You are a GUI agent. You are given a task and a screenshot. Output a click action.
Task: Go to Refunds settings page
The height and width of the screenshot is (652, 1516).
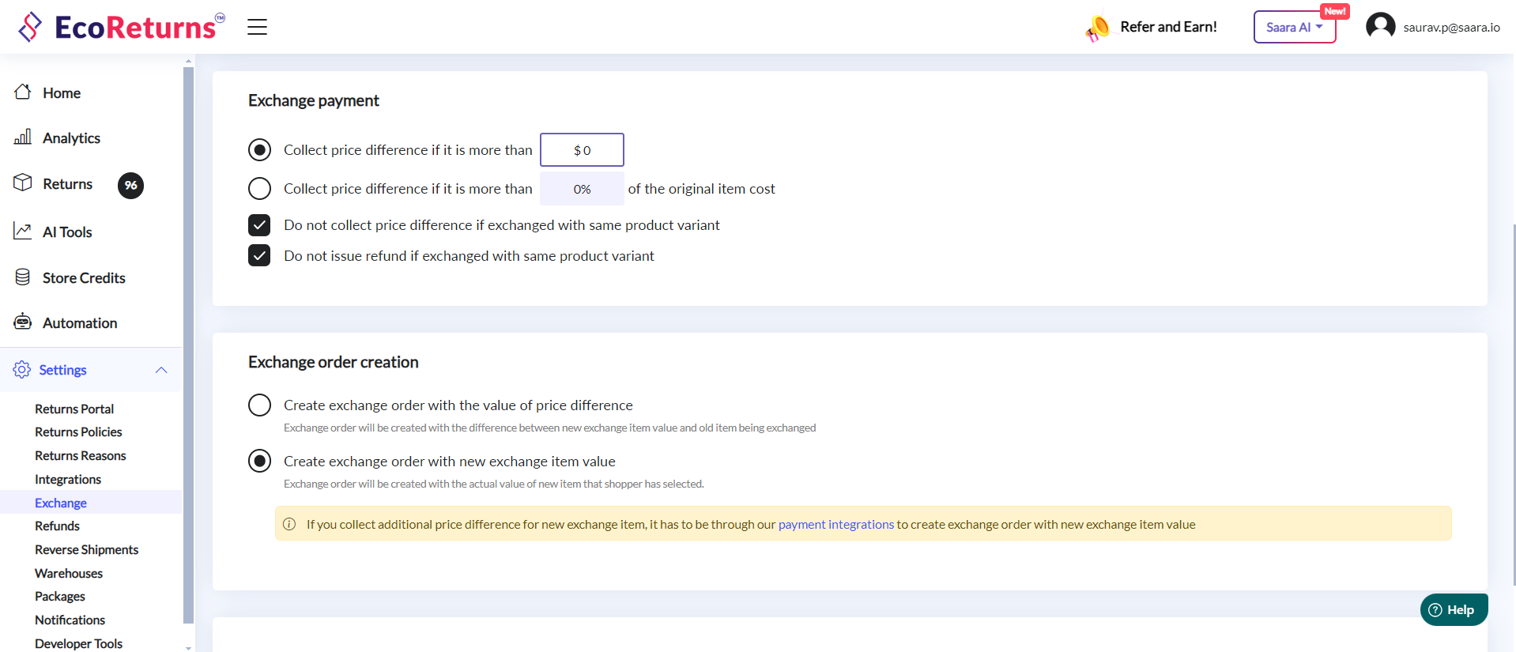click(x=57, y=526)
